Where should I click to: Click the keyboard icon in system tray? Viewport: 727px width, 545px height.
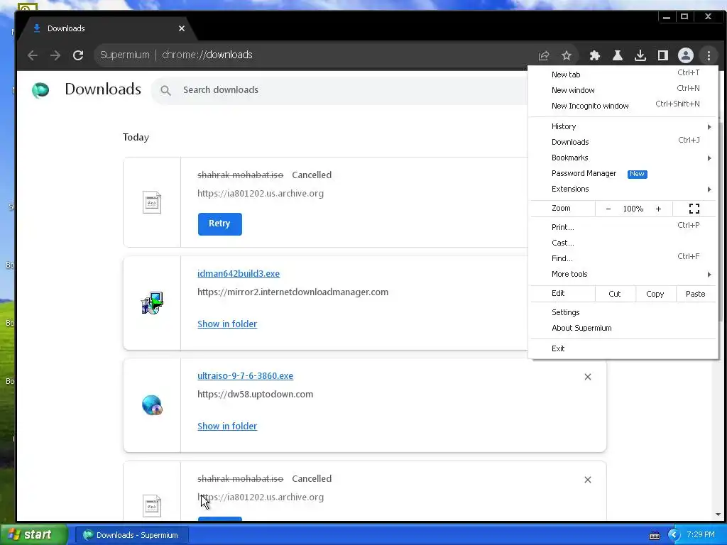[x=654, y=536]
